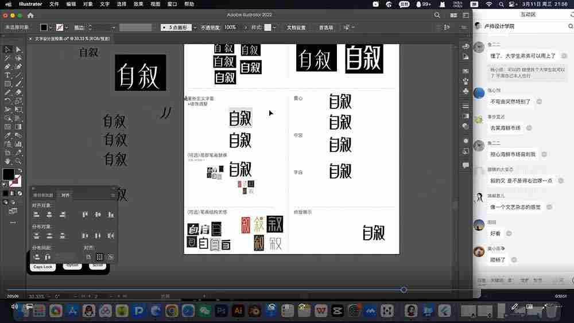Swap fill and stroke arrows

coord(20,170)
